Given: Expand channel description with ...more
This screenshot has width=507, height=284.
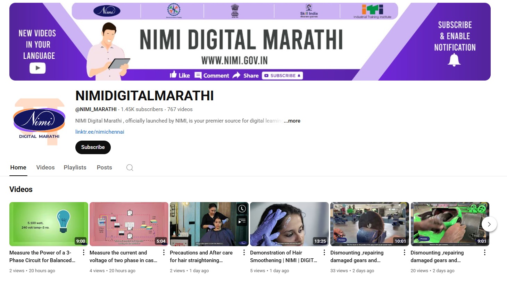Looking at the screenshot, I should (x=292, y=121).
